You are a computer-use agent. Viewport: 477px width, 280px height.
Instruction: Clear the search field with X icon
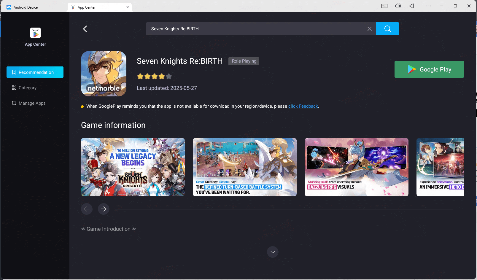(x=369, y=29)
